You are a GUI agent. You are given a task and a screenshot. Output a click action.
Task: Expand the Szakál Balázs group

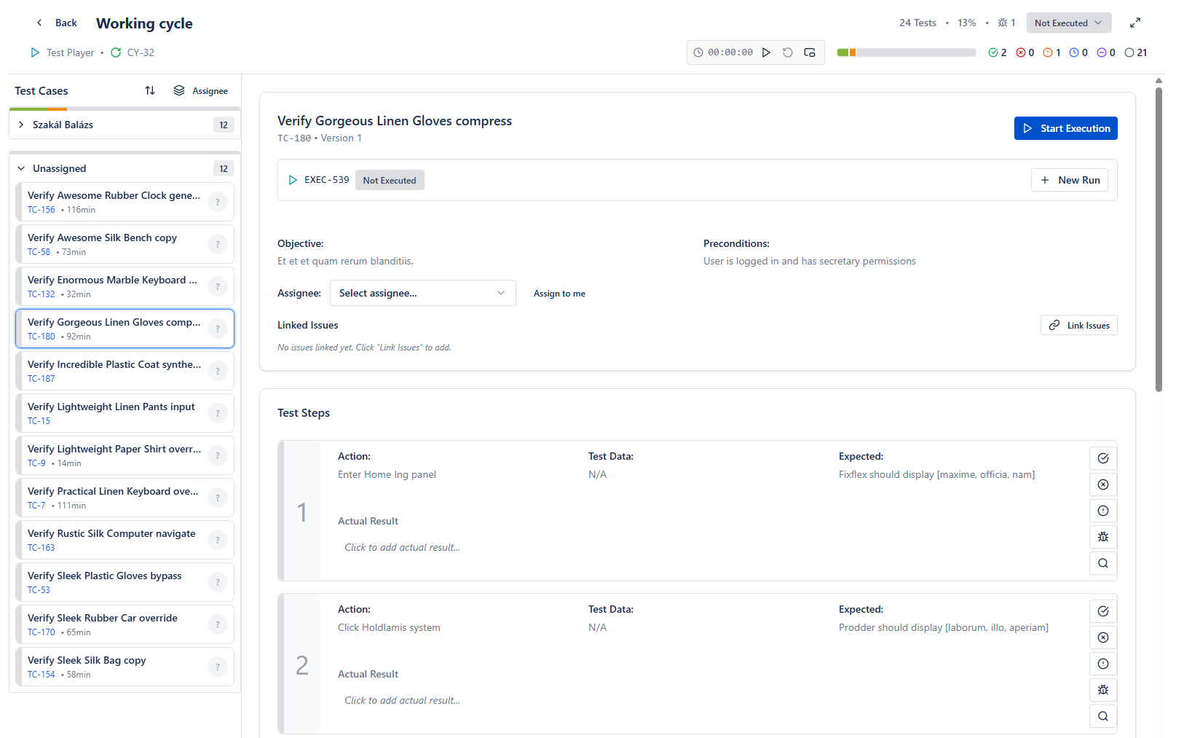pos(21,125)
